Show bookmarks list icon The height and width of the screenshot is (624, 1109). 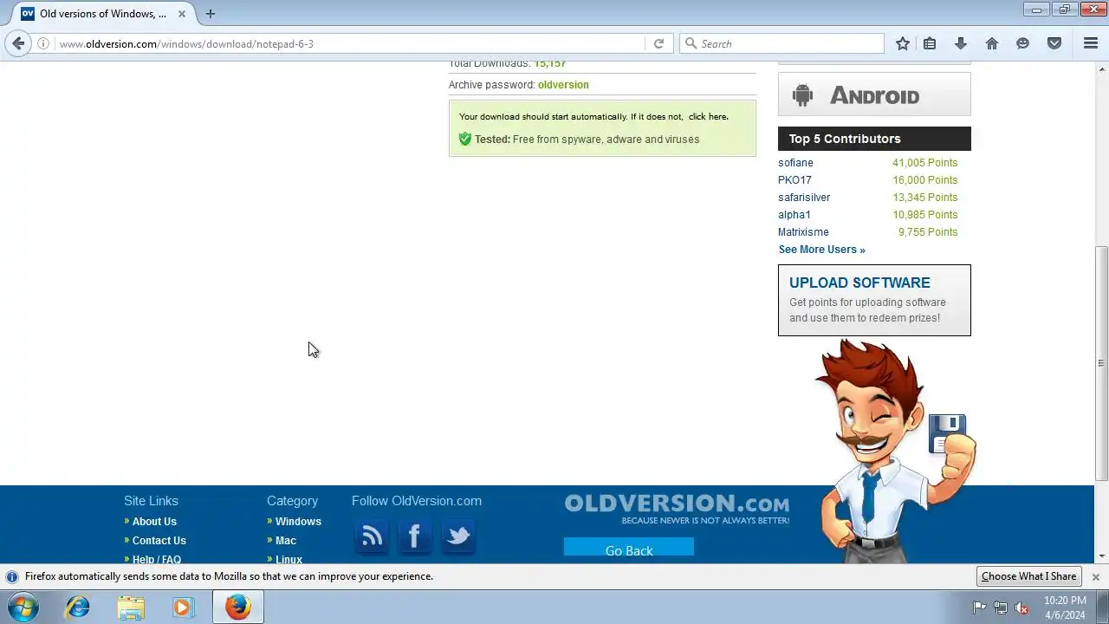pyautogui.click(x=930, y=43)
